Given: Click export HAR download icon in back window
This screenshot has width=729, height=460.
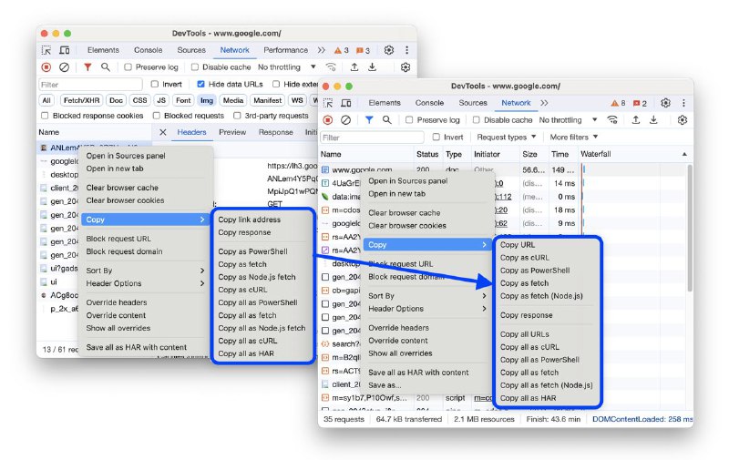Looking at the screenshot, I should point(373,67).
